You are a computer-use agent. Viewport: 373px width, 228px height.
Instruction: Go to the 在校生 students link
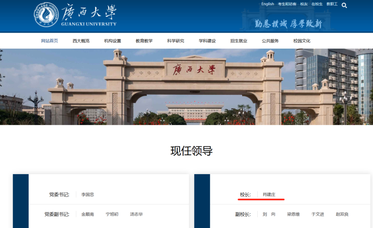[317, 4]
